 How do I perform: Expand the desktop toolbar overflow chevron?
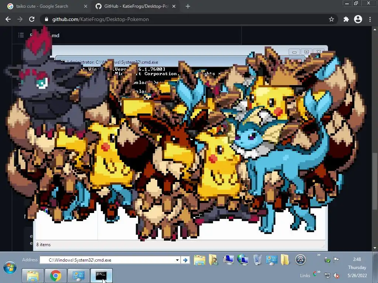pyautogui.click(x=319, y=255)
